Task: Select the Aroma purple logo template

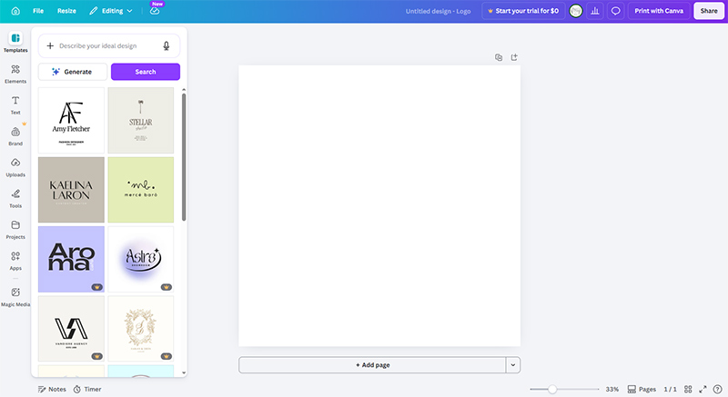Action: 71,260
